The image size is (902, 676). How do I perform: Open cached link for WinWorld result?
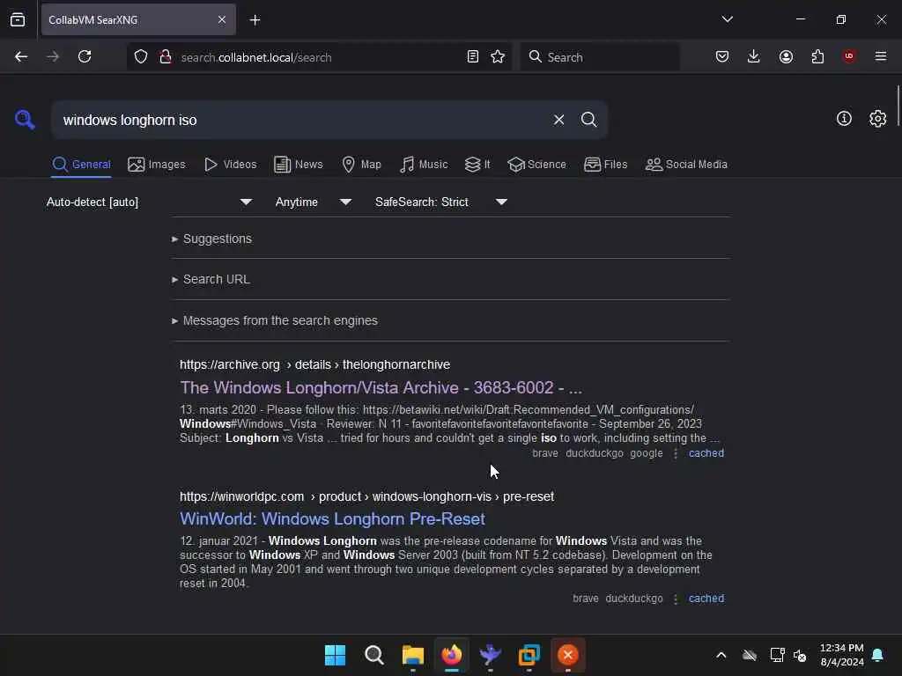[706, 599]
